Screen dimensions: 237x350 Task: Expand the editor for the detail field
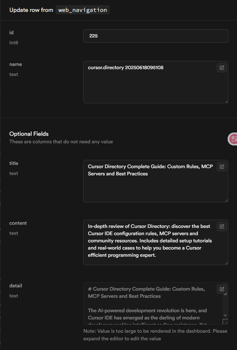tap(222, 289)
